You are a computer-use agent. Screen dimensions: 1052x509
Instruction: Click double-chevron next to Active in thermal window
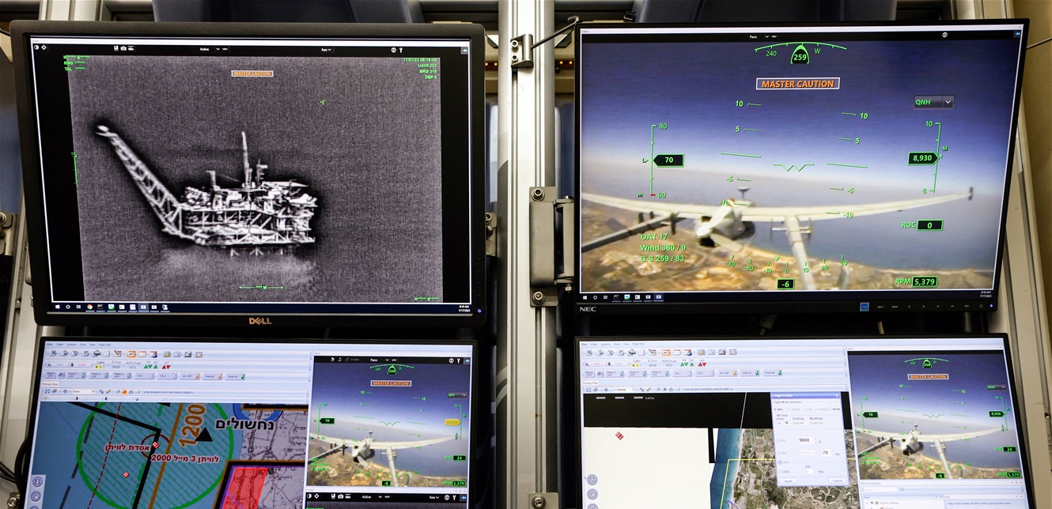pos(225,49)
